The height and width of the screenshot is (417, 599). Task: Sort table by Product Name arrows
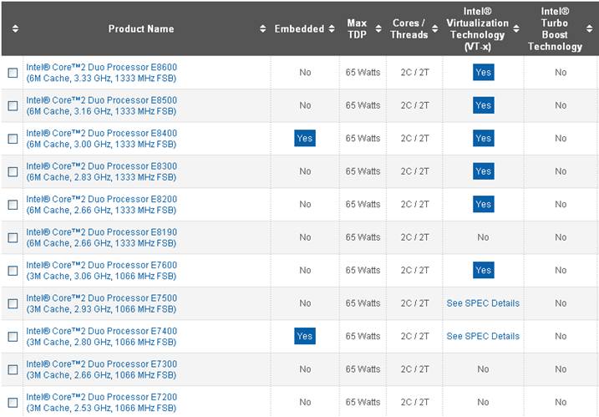click(263, 28)
